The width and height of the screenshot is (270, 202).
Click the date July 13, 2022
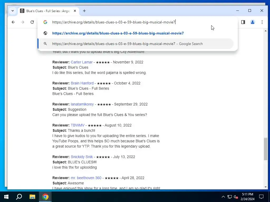[124, 157]
